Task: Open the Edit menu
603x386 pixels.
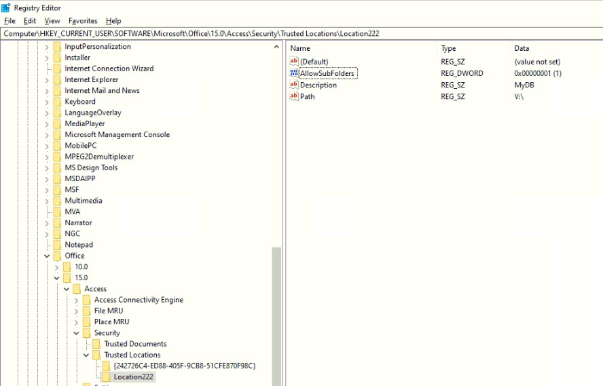Action: coord(30,21)
